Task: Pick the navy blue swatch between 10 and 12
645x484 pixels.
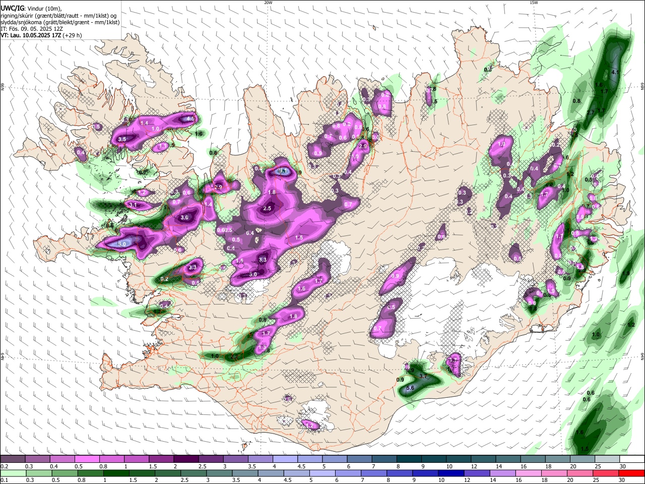Action: click(450, 473)
